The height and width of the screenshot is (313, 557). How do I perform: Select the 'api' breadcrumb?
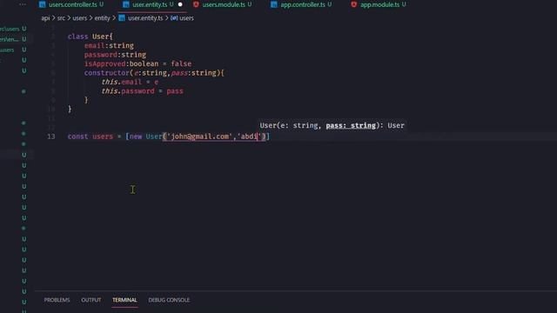pos(45,18)
